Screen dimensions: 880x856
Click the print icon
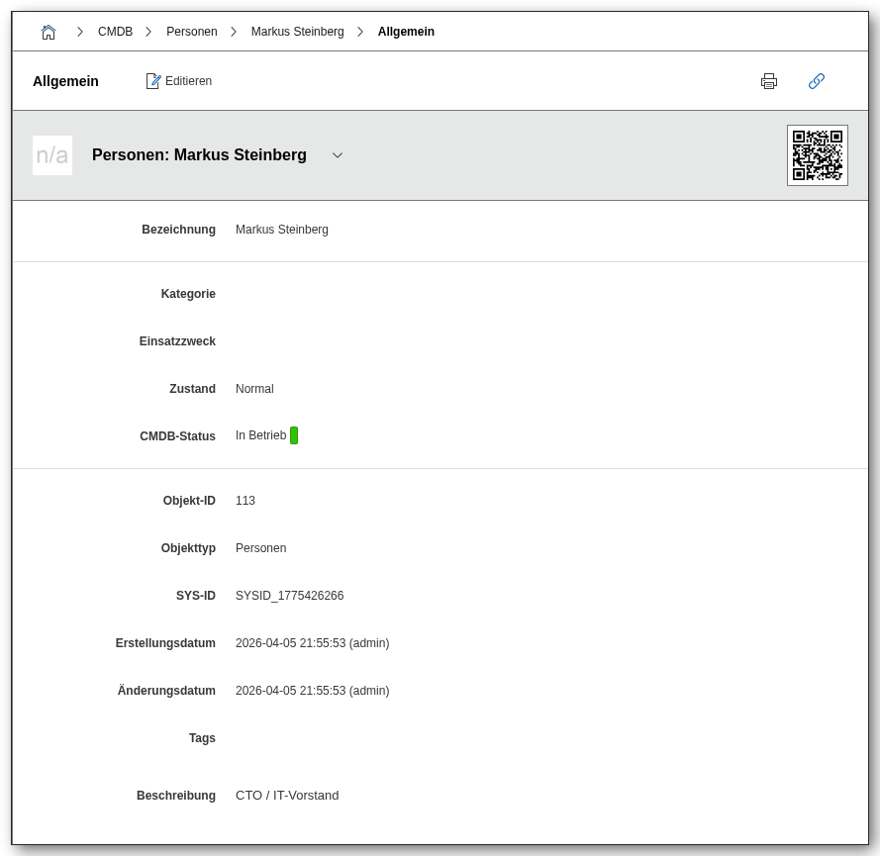coord(769,81)
